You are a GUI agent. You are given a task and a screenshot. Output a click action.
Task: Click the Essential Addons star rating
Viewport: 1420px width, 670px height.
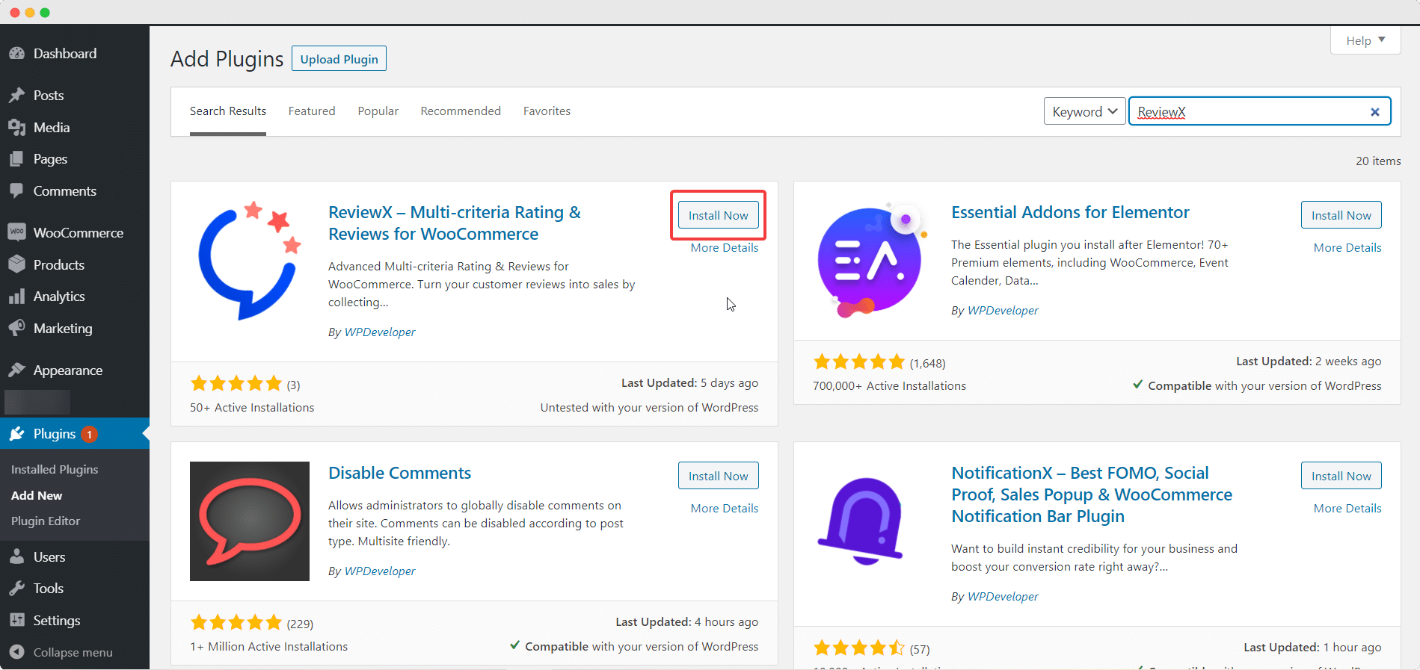tap(858, 362)
